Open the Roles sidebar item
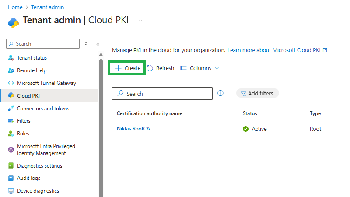 [23, 134]
